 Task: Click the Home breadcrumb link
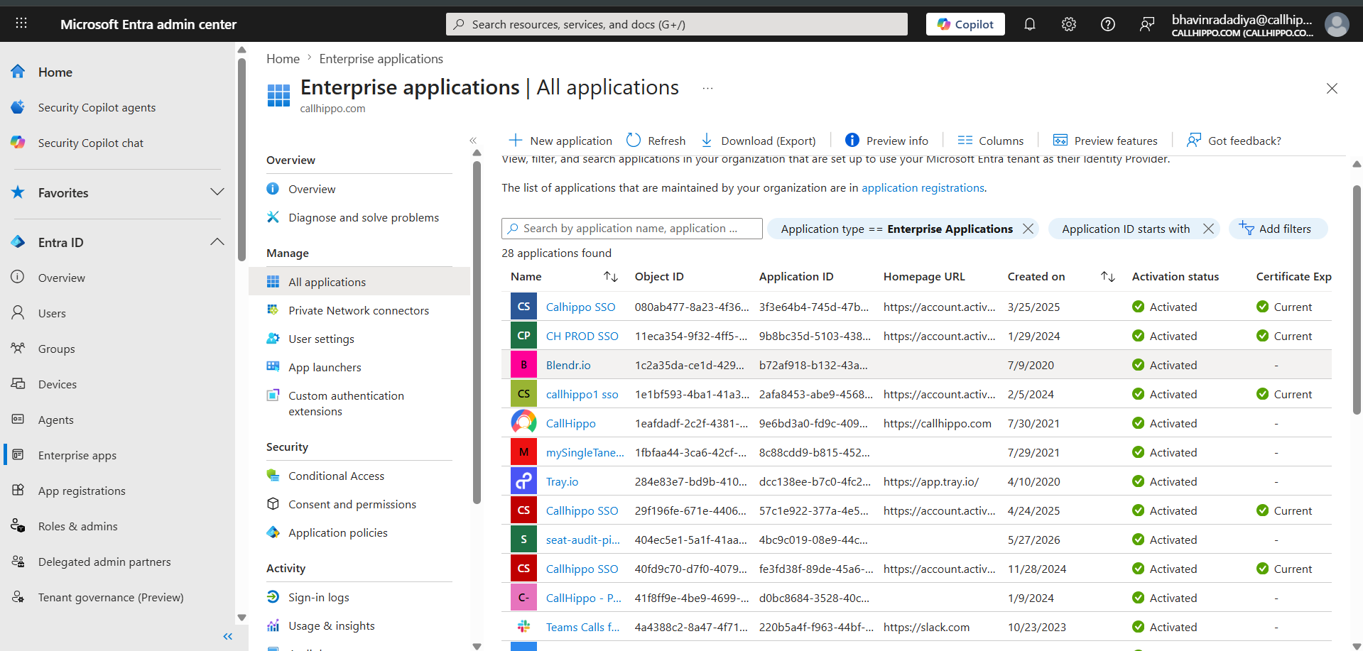tap(283, 59)
